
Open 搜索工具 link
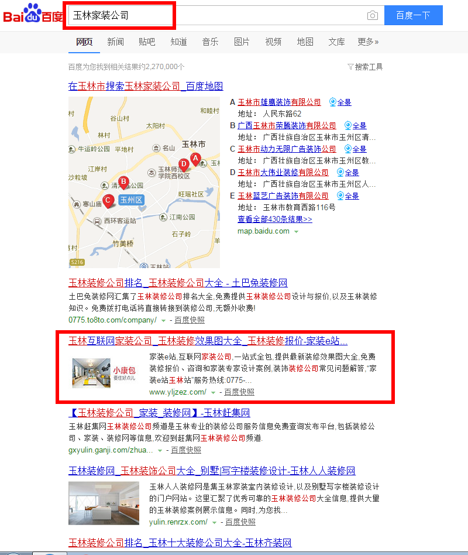369,67
